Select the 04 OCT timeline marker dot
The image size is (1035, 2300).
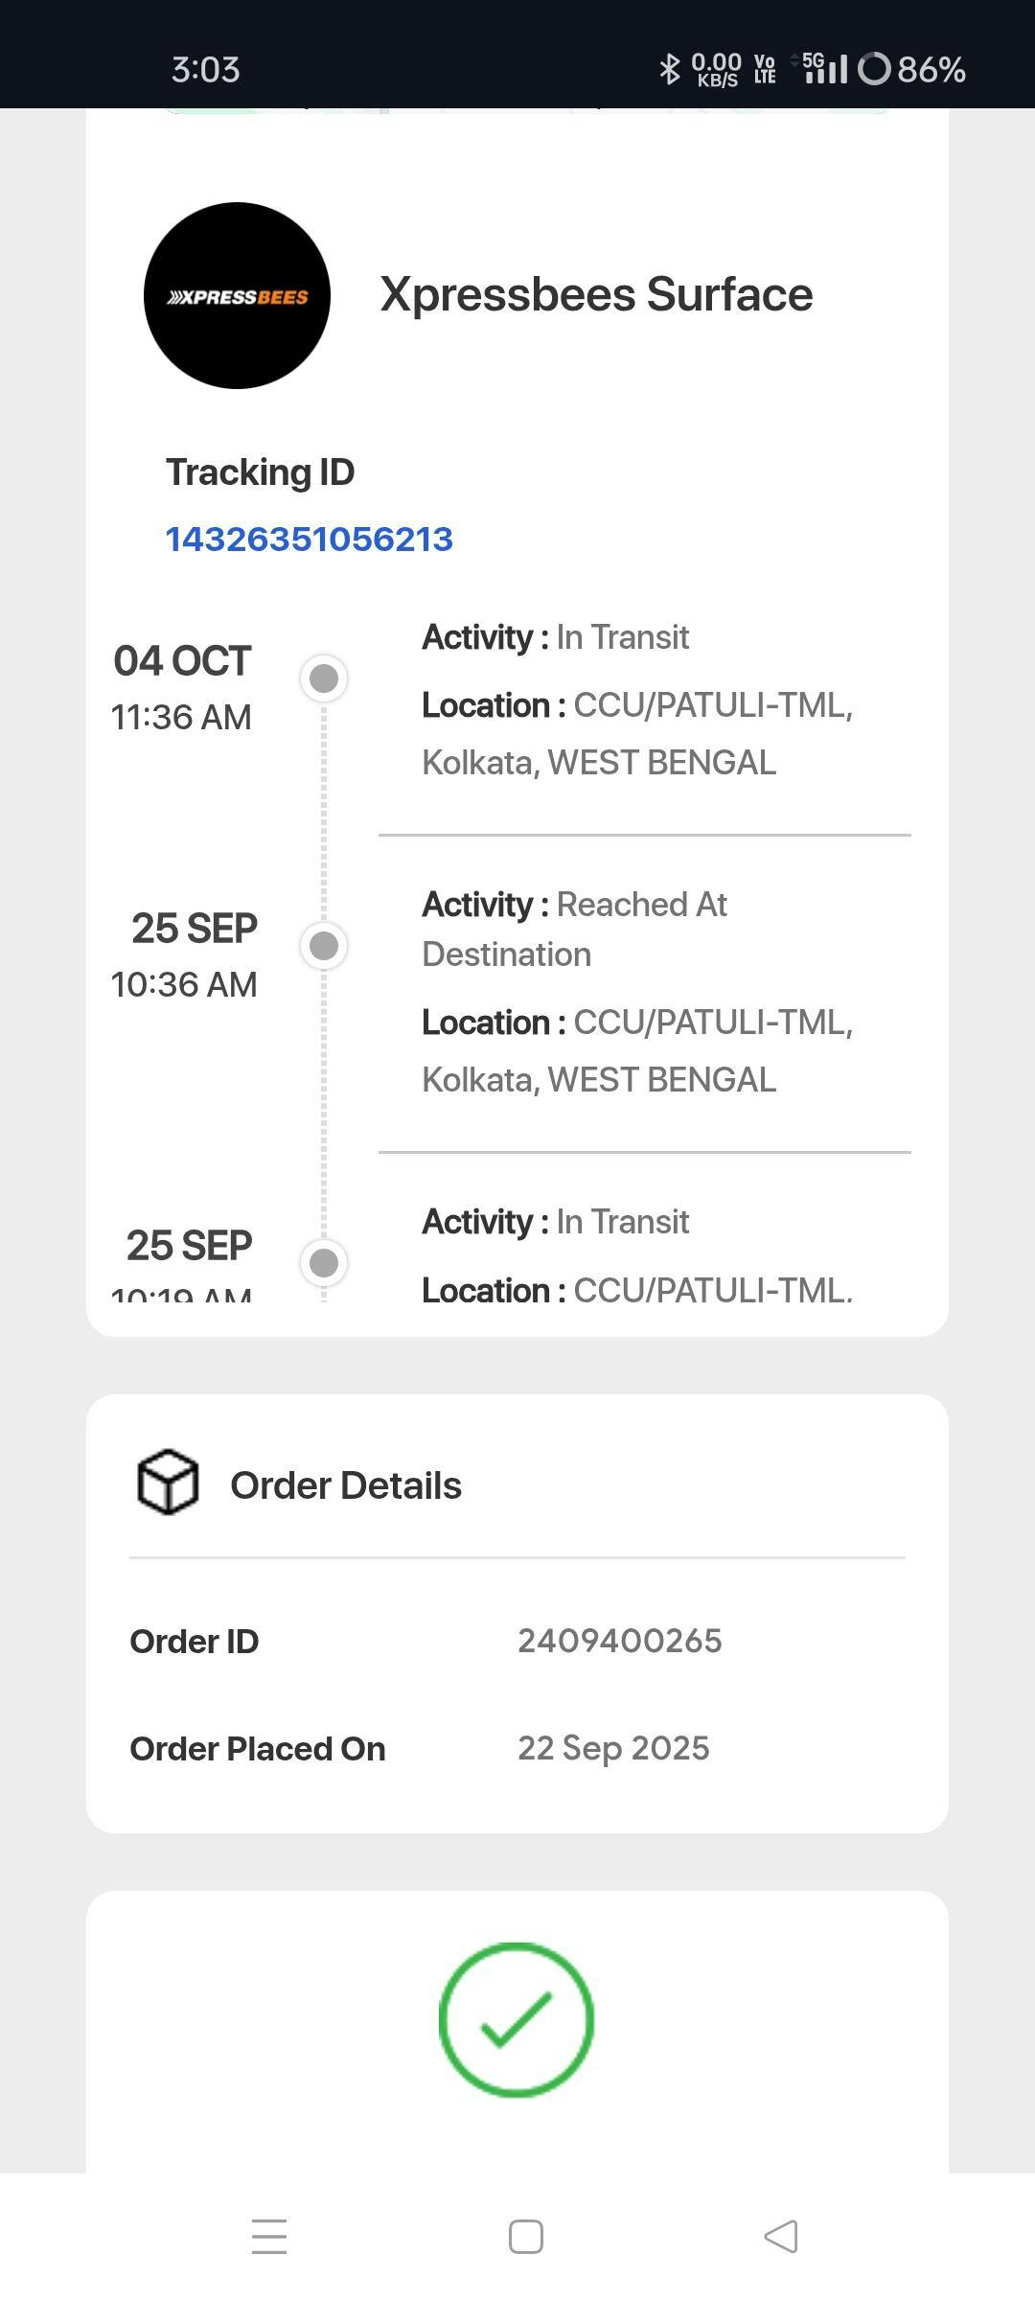click(324, 678)
